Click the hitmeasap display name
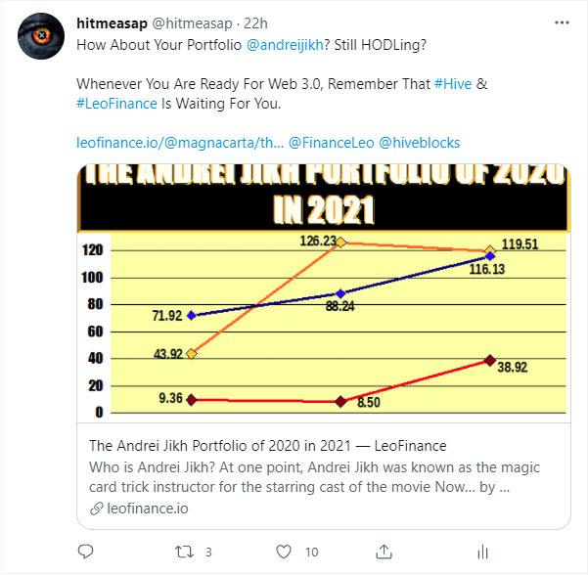This screenshot has width=588, height=575. [x=112, y=23]
